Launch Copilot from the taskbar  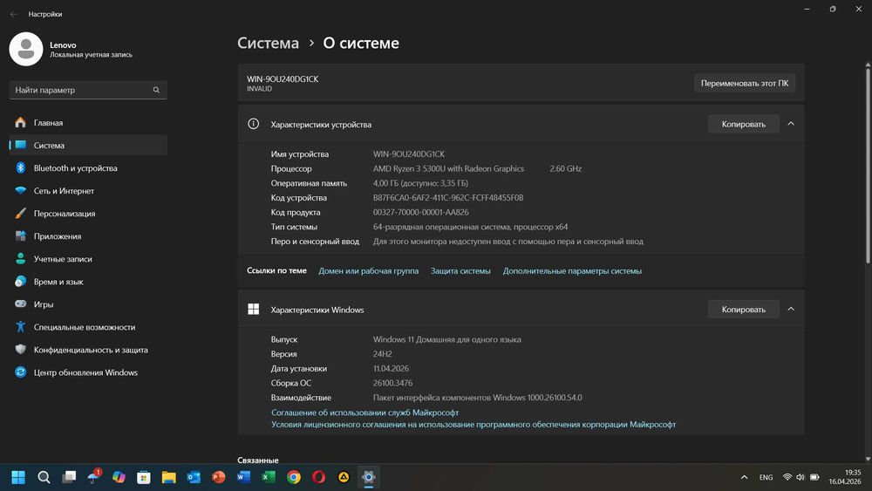tap(119, 477)
